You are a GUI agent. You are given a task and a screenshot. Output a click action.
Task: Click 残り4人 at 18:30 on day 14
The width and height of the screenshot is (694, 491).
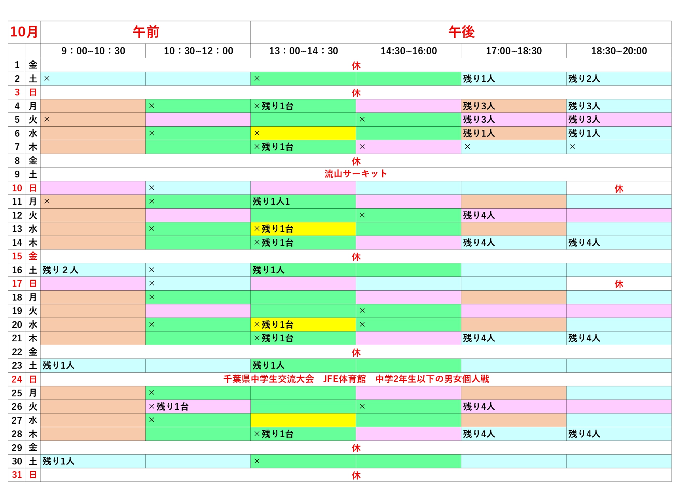pos(584,243)
